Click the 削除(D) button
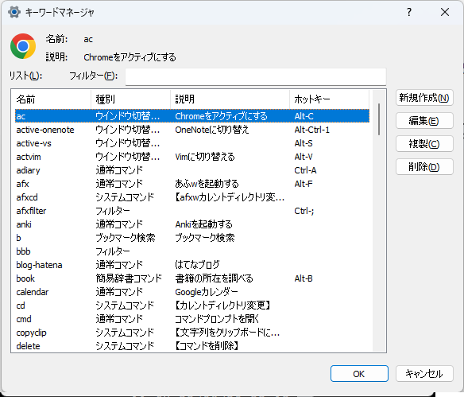This screenshot has width=464, height=397. [424, 167]
